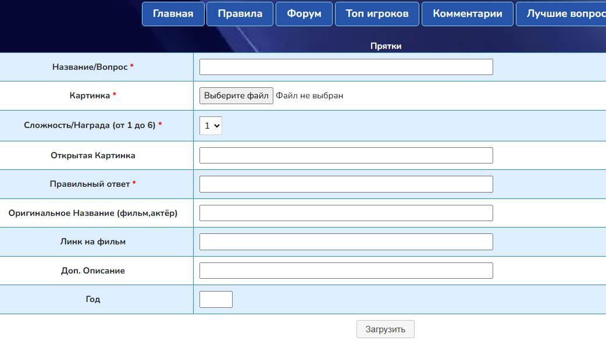Open the Главная navigation tab
Image resolution: width=606 pixels, height=341 pixels.
[173, 14]
